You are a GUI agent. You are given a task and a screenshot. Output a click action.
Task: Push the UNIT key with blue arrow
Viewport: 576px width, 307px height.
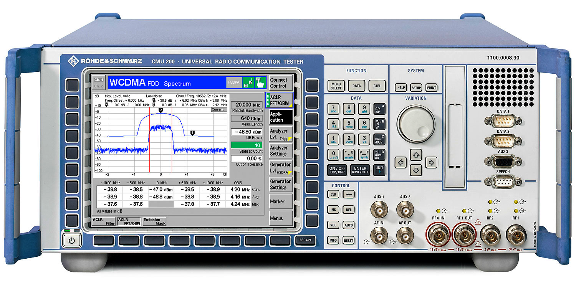379,170
